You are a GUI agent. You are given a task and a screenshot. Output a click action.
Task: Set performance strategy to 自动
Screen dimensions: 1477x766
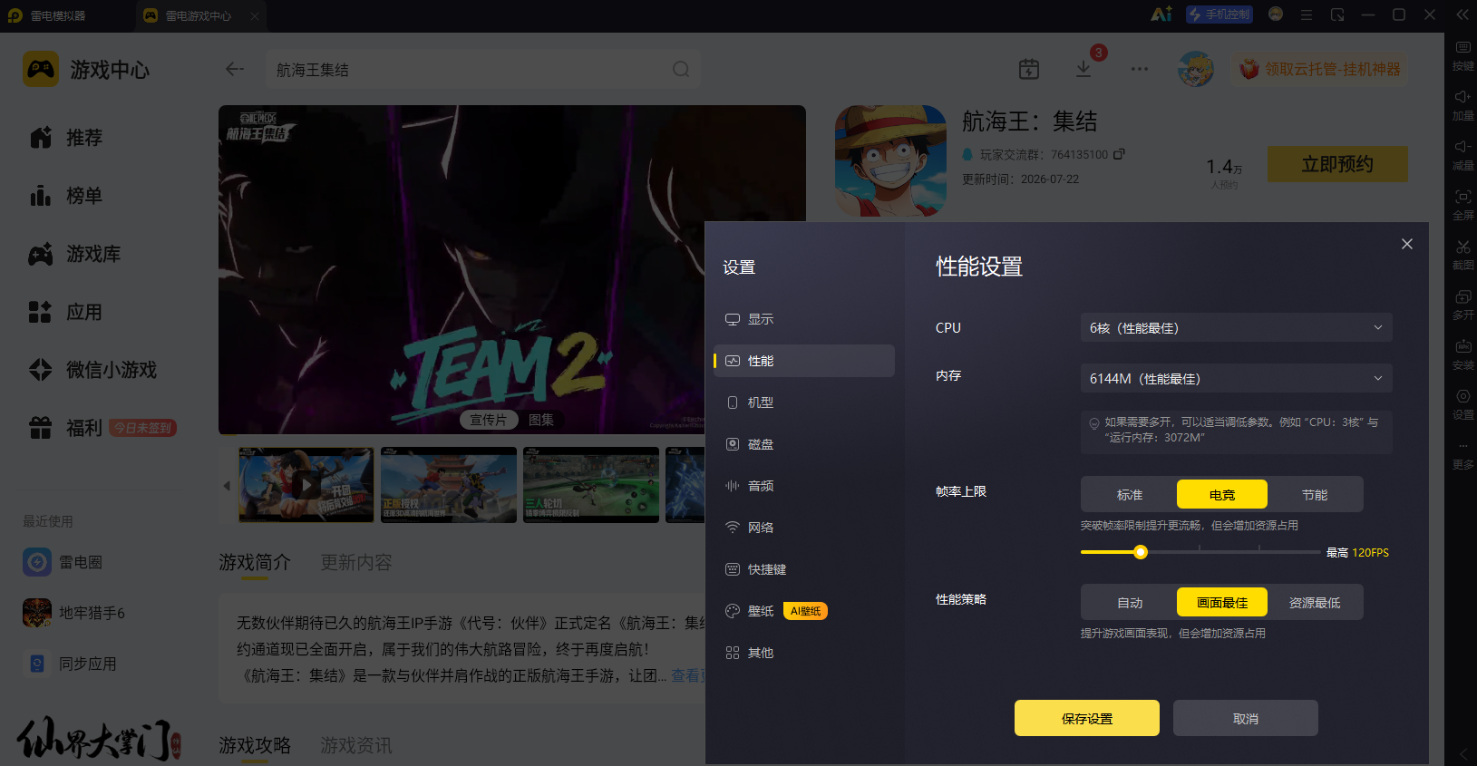1130,603
